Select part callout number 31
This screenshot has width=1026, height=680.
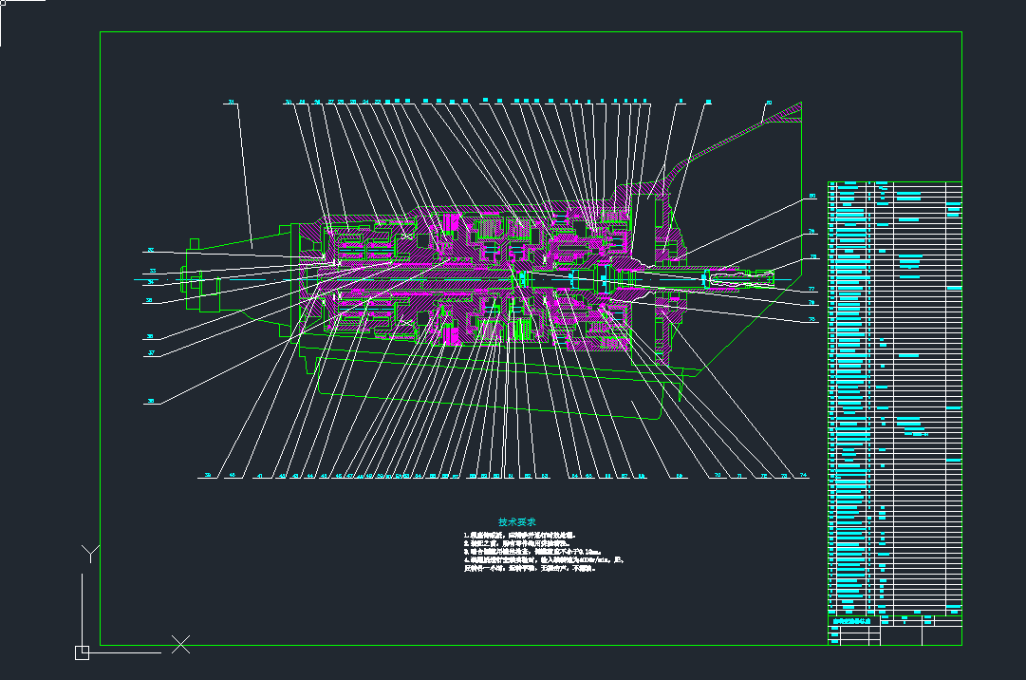[230, 101]
